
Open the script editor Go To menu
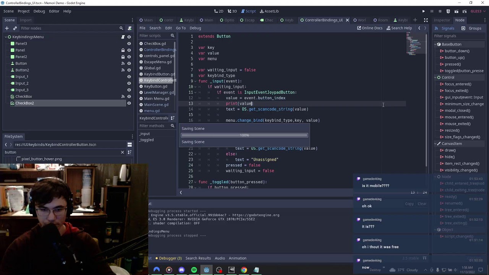181,28
